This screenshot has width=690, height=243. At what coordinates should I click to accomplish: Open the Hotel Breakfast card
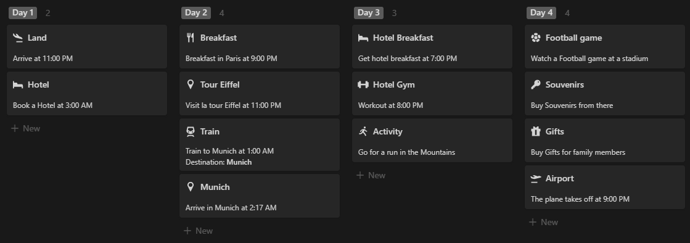pos(432,47)
